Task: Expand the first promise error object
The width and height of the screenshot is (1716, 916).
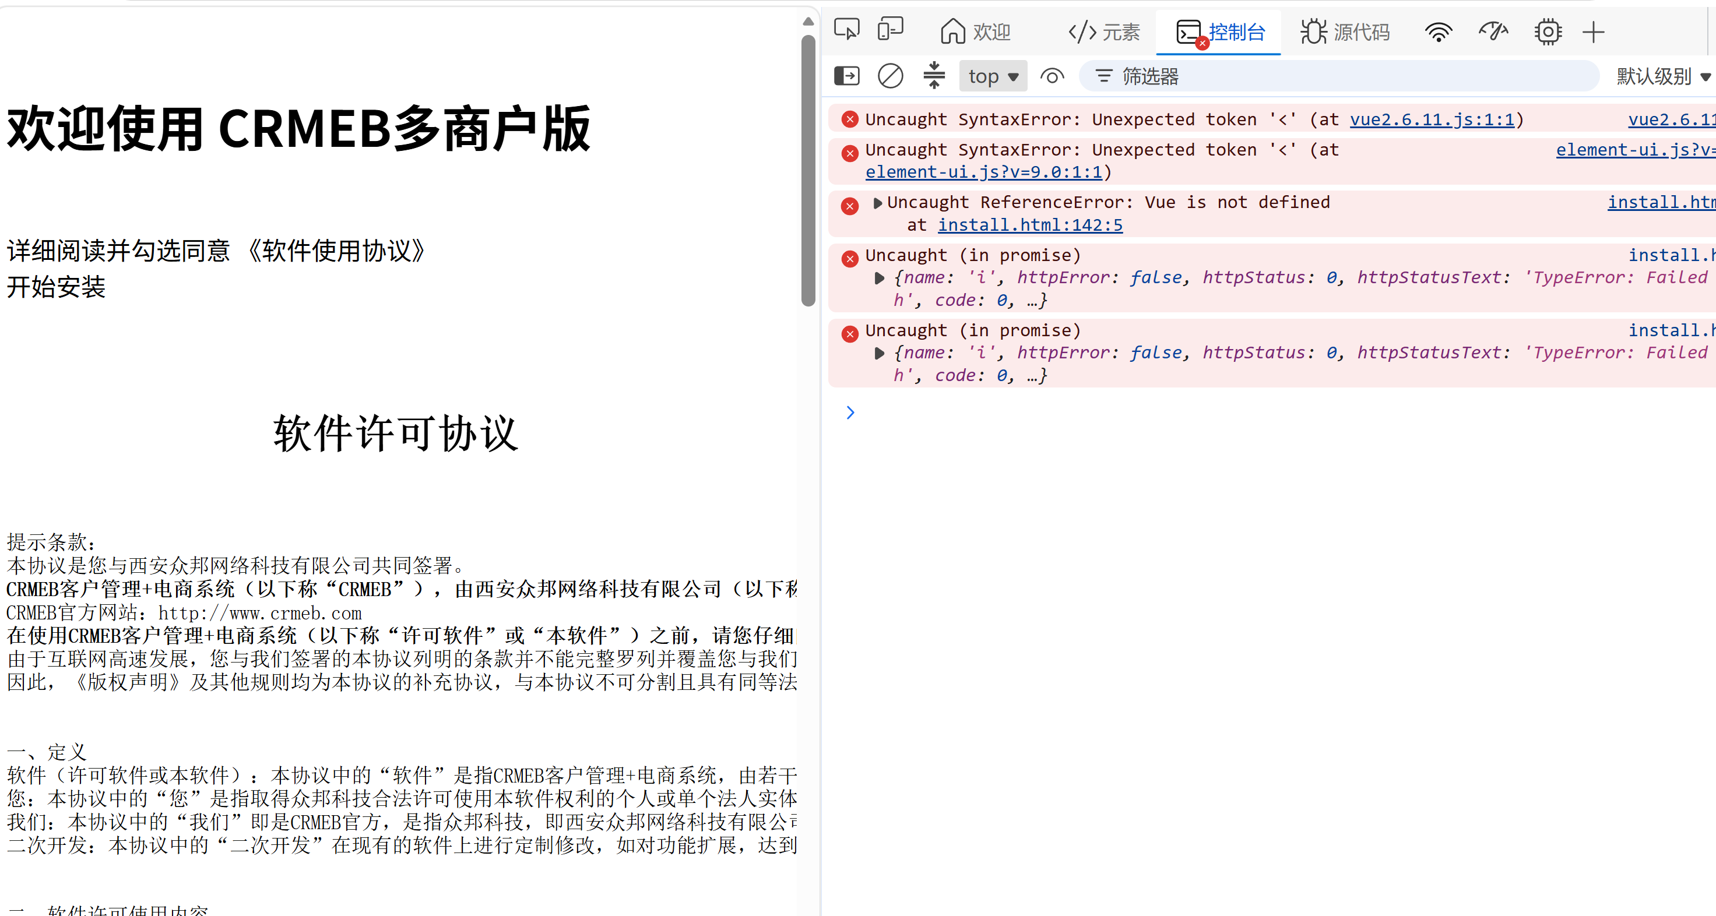Action: pos(880,279)
